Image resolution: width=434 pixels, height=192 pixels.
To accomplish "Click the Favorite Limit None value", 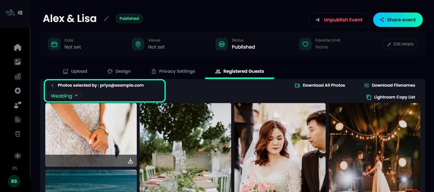I will pos(321,47).
